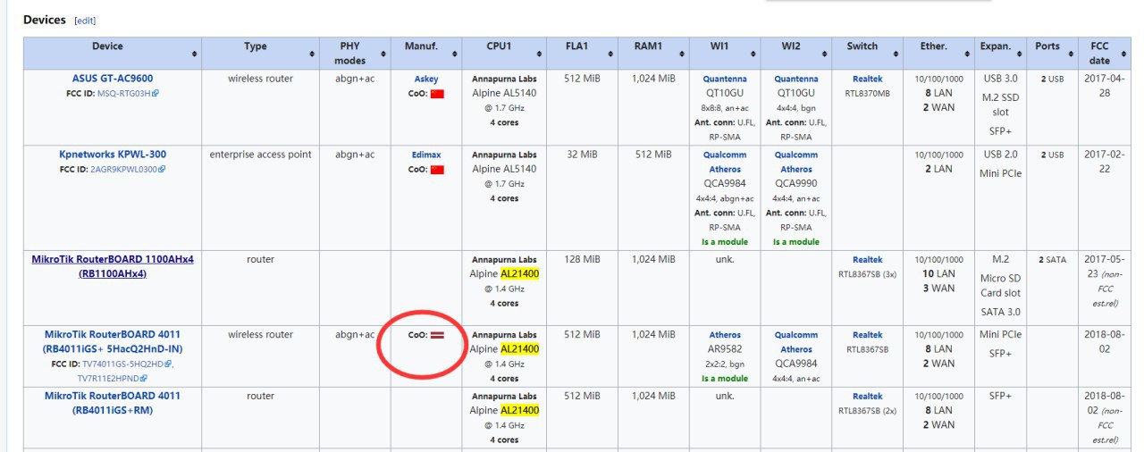Viewport: 1144px width, 452px height.
Task: Click the China flag beside Askey
Action: point(437,94)
